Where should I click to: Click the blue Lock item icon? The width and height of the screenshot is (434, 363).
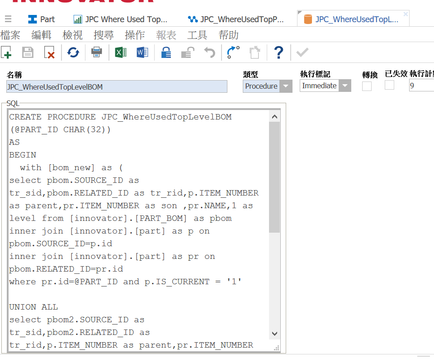click(x=166, y=53)
